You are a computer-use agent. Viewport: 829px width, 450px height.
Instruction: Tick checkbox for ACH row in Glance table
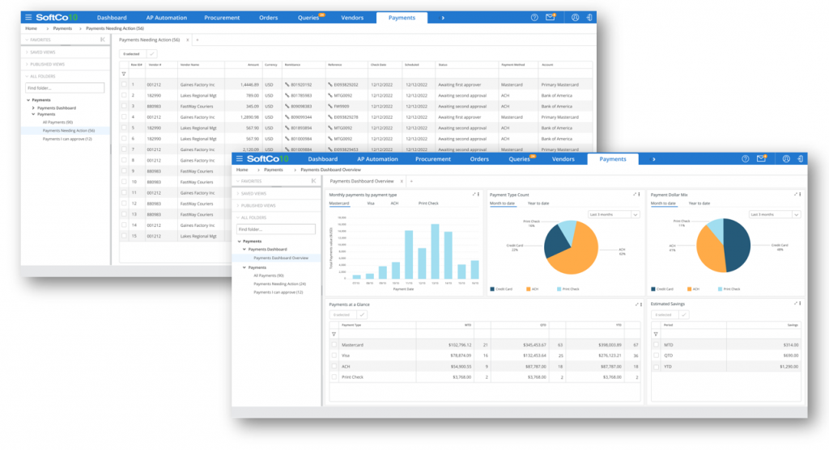(x=334, y=366)
